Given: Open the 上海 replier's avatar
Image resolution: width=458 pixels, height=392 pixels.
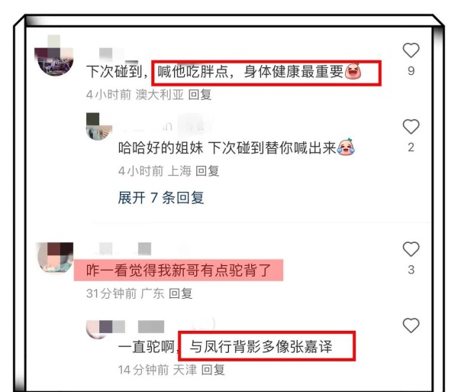Looking at the screenshot, I should pyautogui.click(x=99, y=126).
